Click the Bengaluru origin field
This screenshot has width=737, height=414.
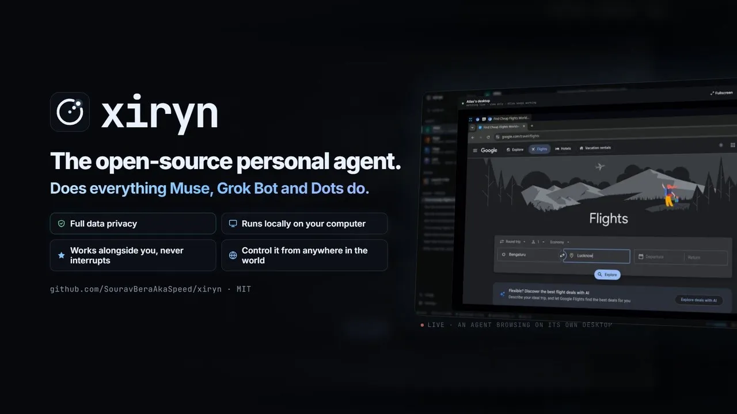pyautogui.click(x=529, y=254)
